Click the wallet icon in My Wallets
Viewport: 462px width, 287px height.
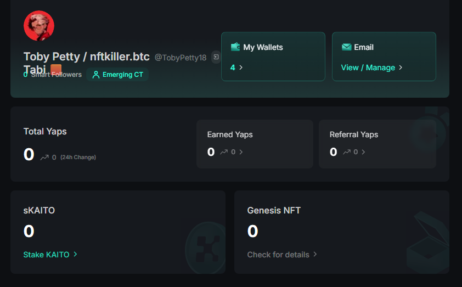(235, 47)
